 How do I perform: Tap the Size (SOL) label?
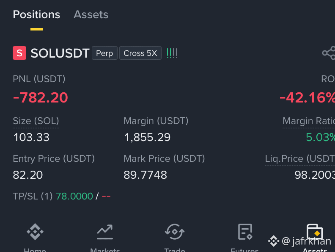(36, 121)
